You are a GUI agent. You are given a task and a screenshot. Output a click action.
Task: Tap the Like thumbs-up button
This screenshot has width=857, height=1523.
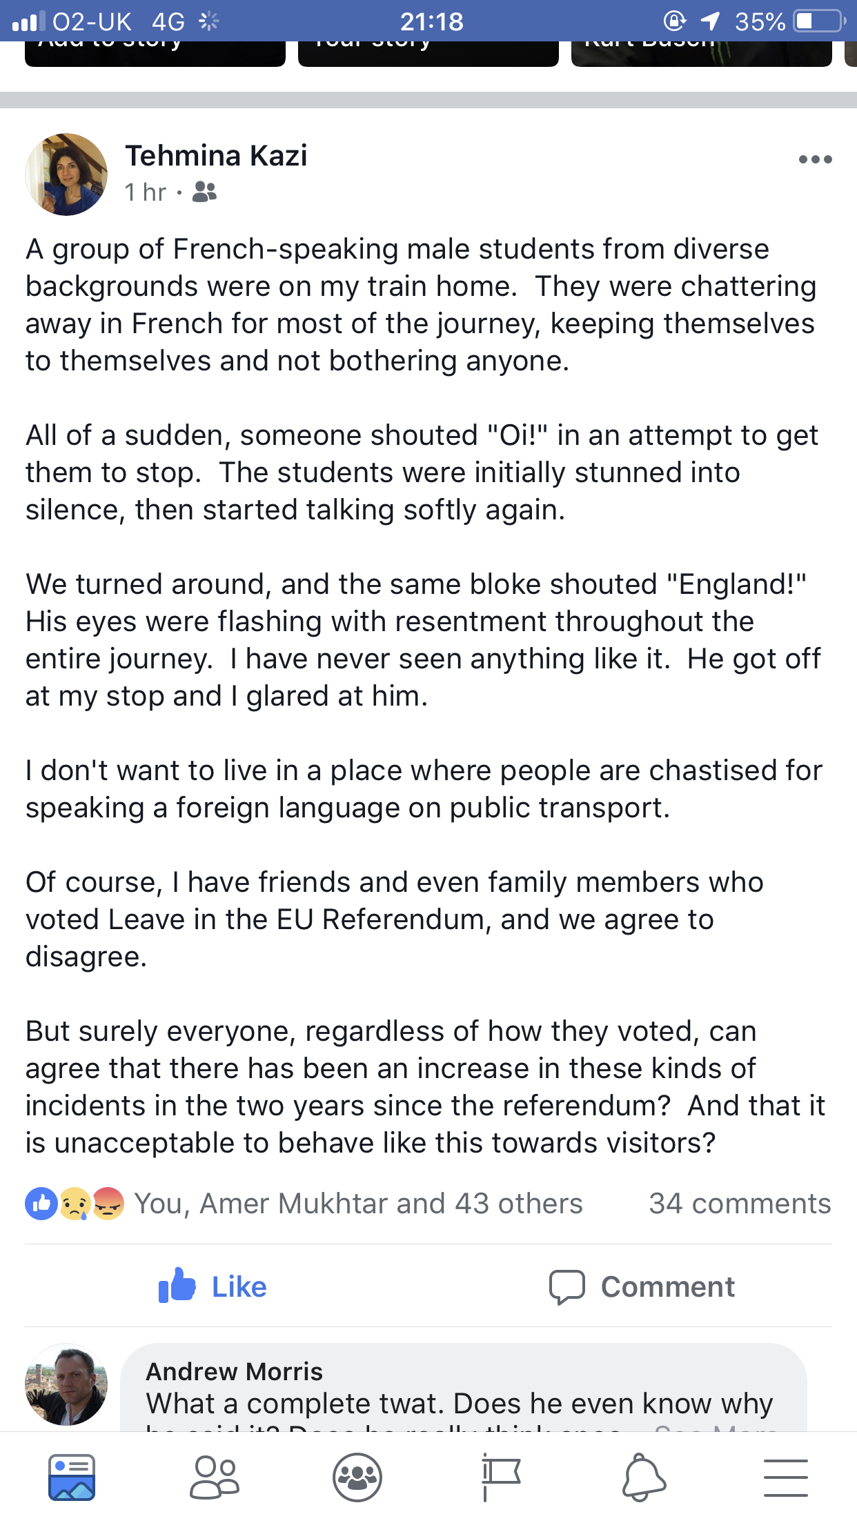(x=213, y=1286)
